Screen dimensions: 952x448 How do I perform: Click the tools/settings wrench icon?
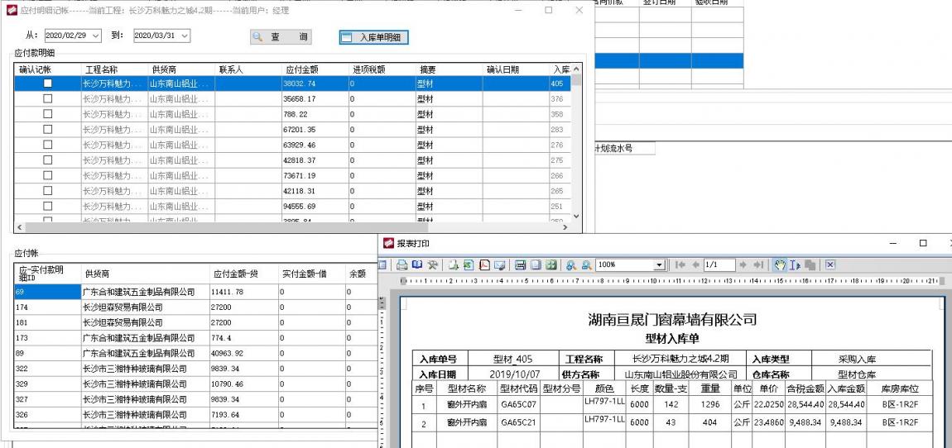tap(431, 265)
